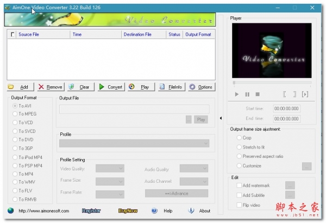Click the About info icon

(x=191, y=211)
